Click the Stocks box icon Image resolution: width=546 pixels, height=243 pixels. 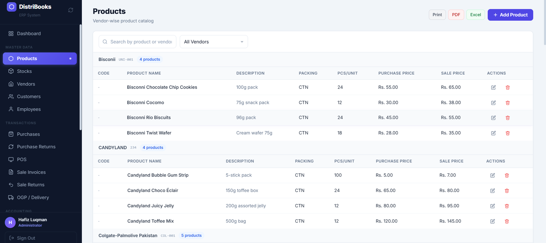[11, 71]
